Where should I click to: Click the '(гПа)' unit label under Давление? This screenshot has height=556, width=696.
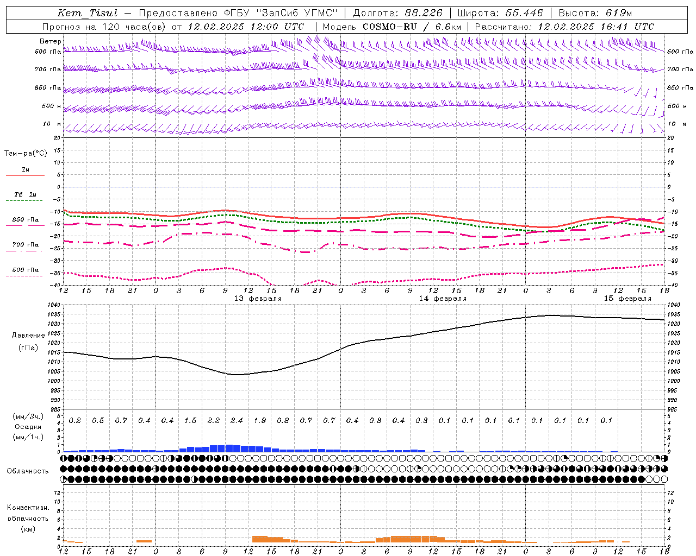[x=28, y=348]
